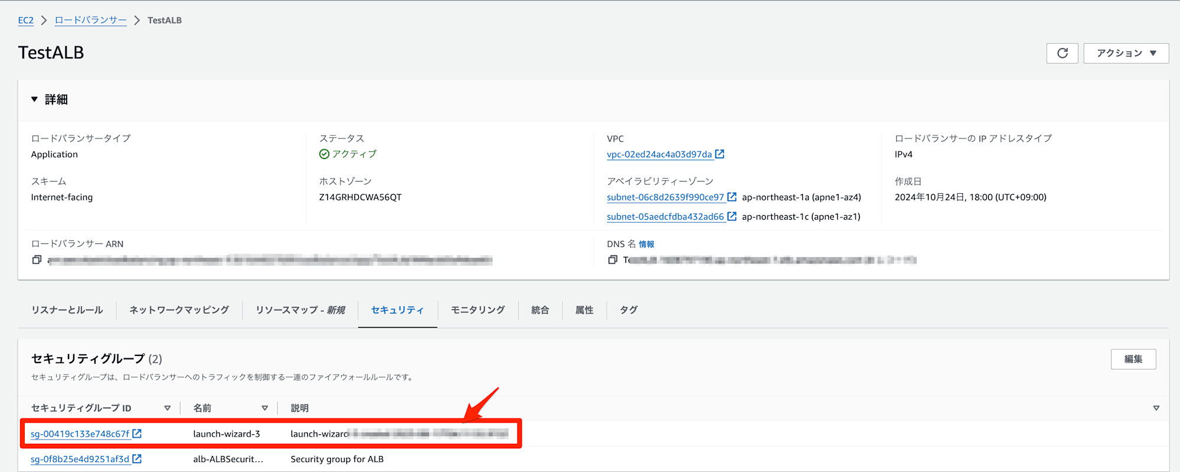This screenshot has height=472, width=1180.
Task: Open the タグ tab
Action: (x=628, y=310)
